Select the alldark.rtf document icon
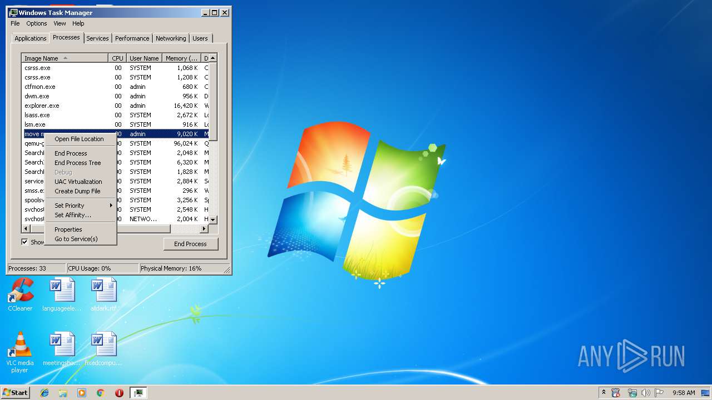712x400 pixels. click(104, 294)
